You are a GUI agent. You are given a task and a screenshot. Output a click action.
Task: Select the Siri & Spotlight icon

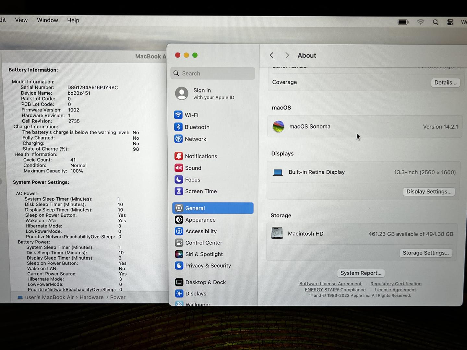(x=179, y=254)
